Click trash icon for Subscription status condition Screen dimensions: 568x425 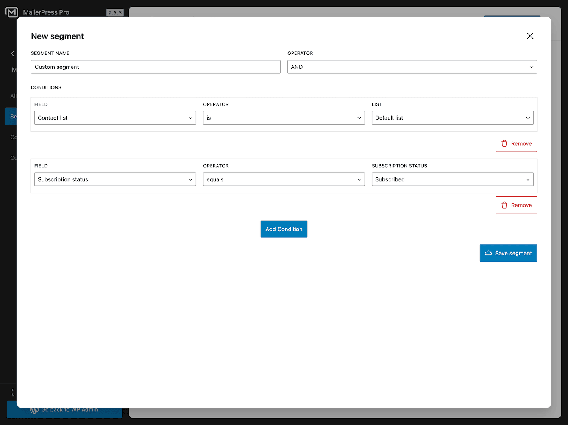tap(504, 205)
